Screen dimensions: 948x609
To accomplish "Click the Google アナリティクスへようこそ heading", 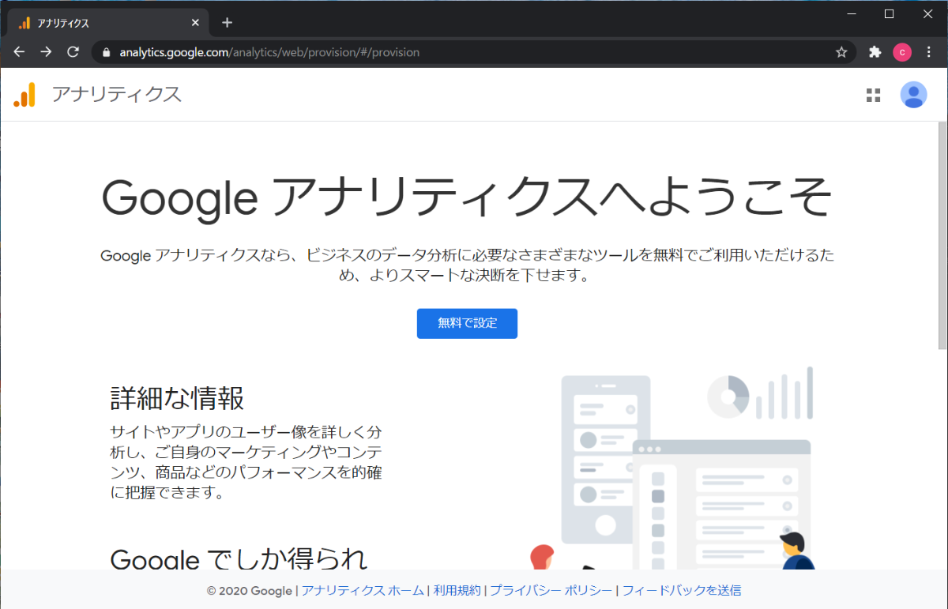I will [x=467, y=197].
